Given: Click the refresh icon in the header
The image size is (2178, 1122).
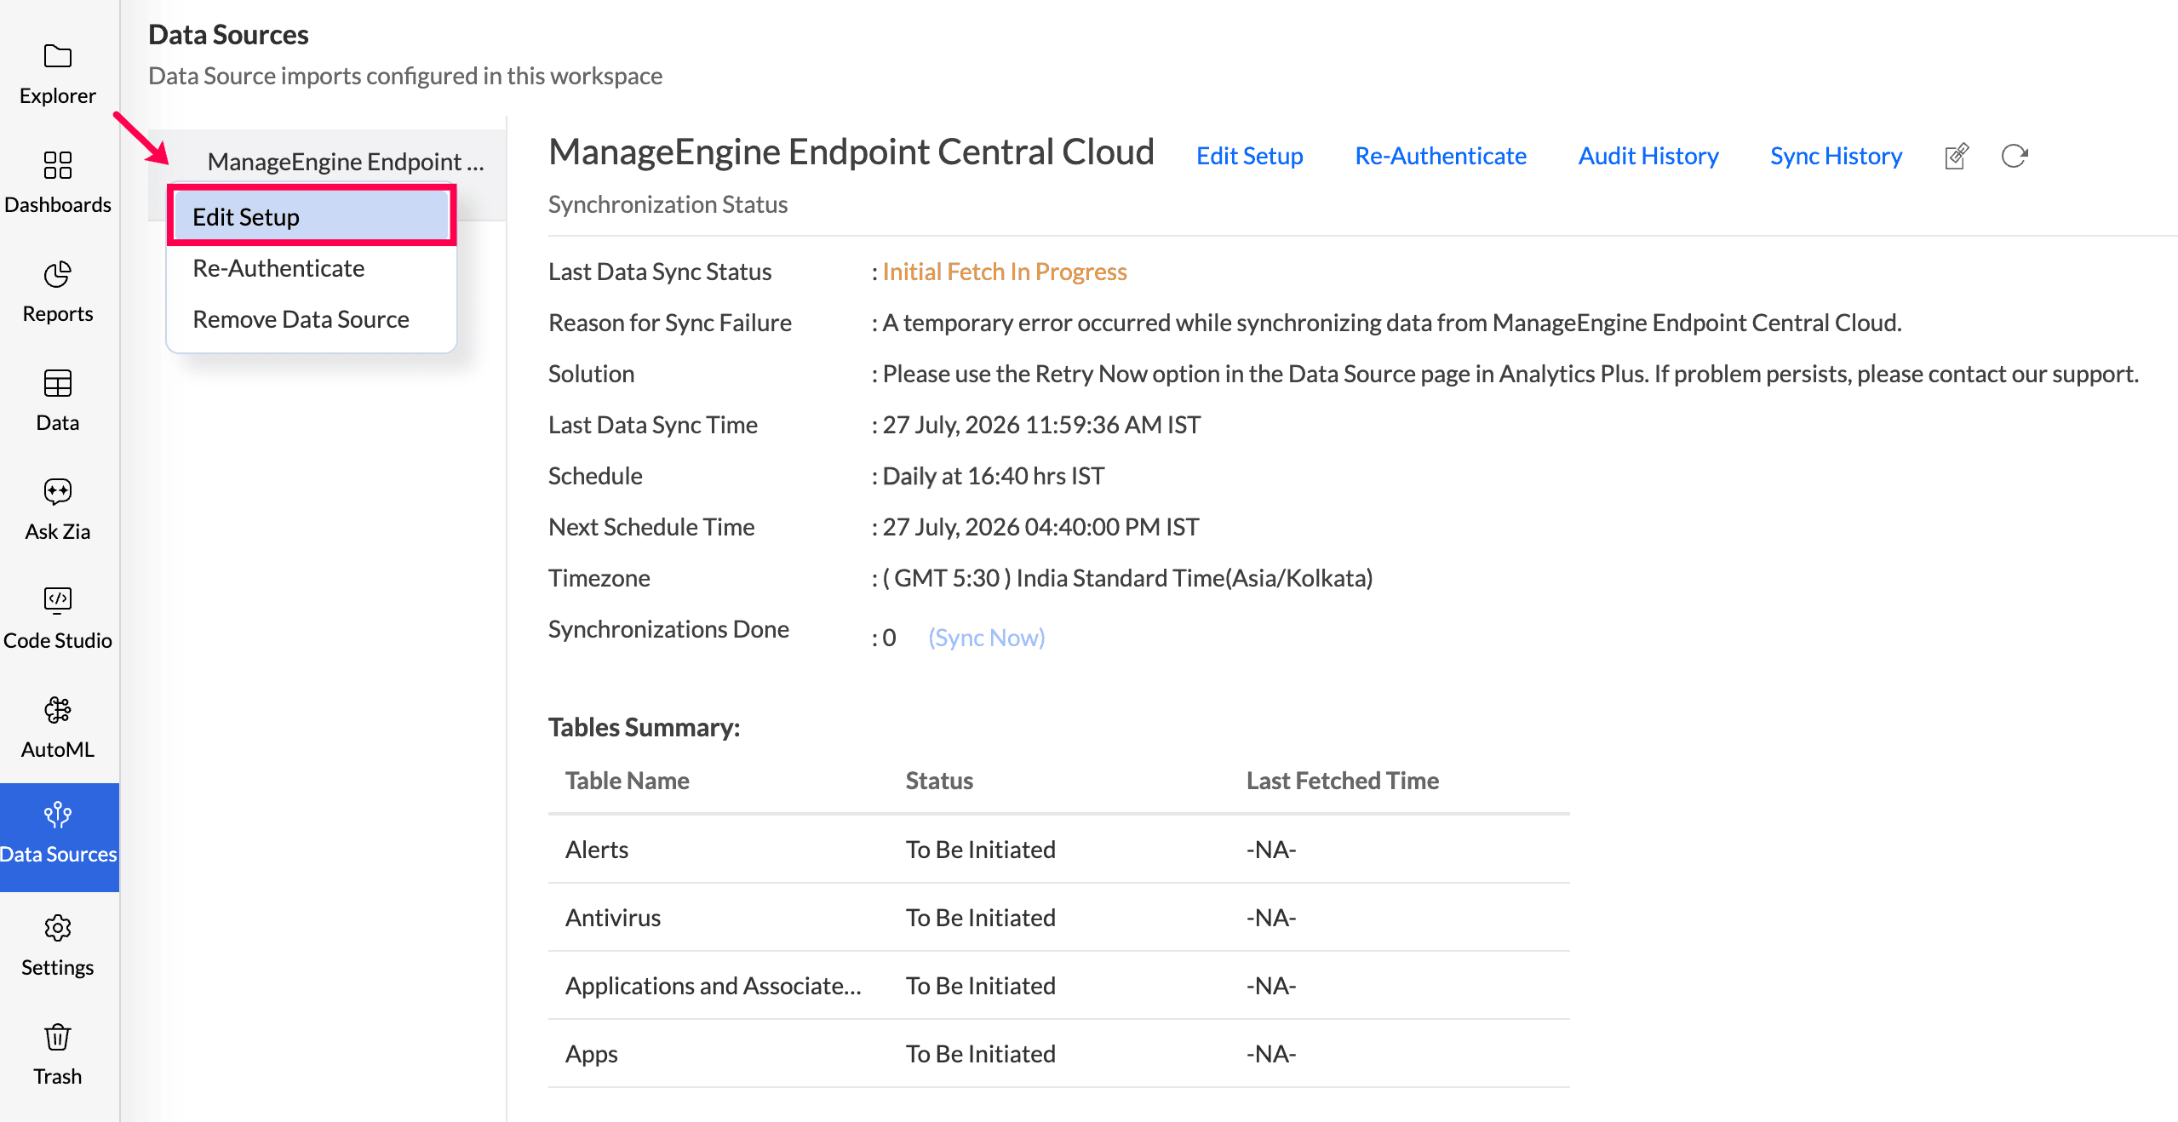Looking at the screenshot, I should tap(2015, 156).
